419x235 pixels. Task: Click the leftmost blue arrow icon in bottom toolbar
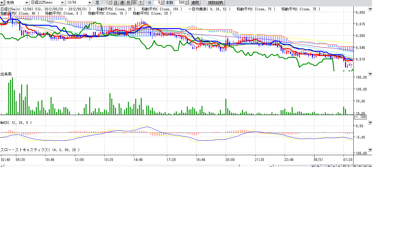[x=313, y=166]
